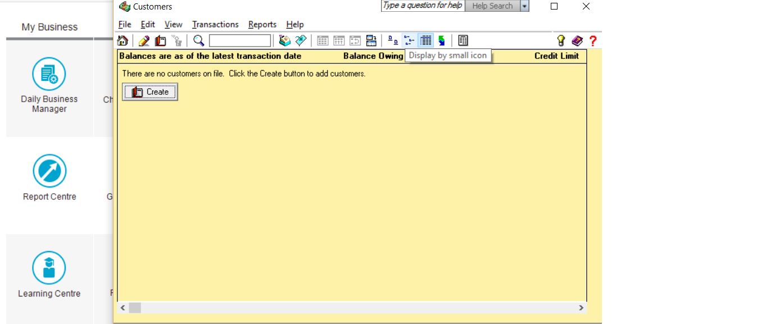Screen dimensions: 784x324
Task: Click inside the toolbar search text box
Action: [x=240, y=40]
